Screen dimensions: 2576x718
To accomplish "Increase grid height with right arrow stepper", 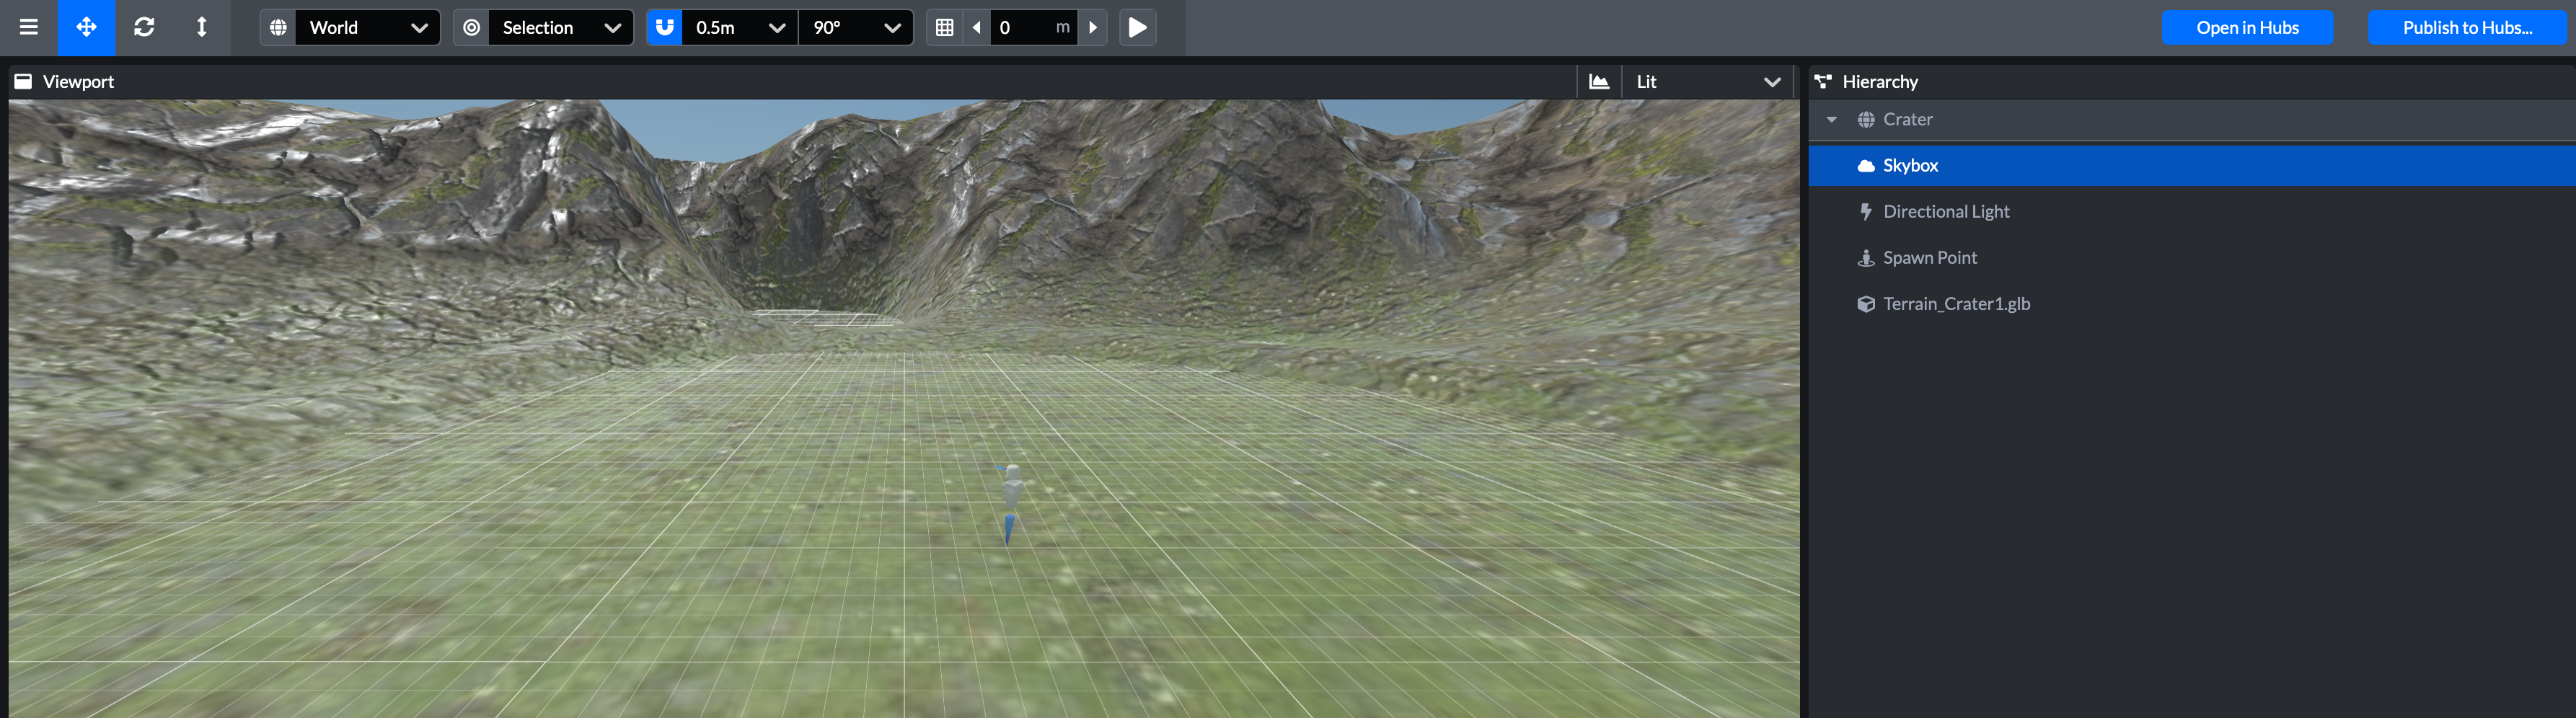I will coord(1092,27).
